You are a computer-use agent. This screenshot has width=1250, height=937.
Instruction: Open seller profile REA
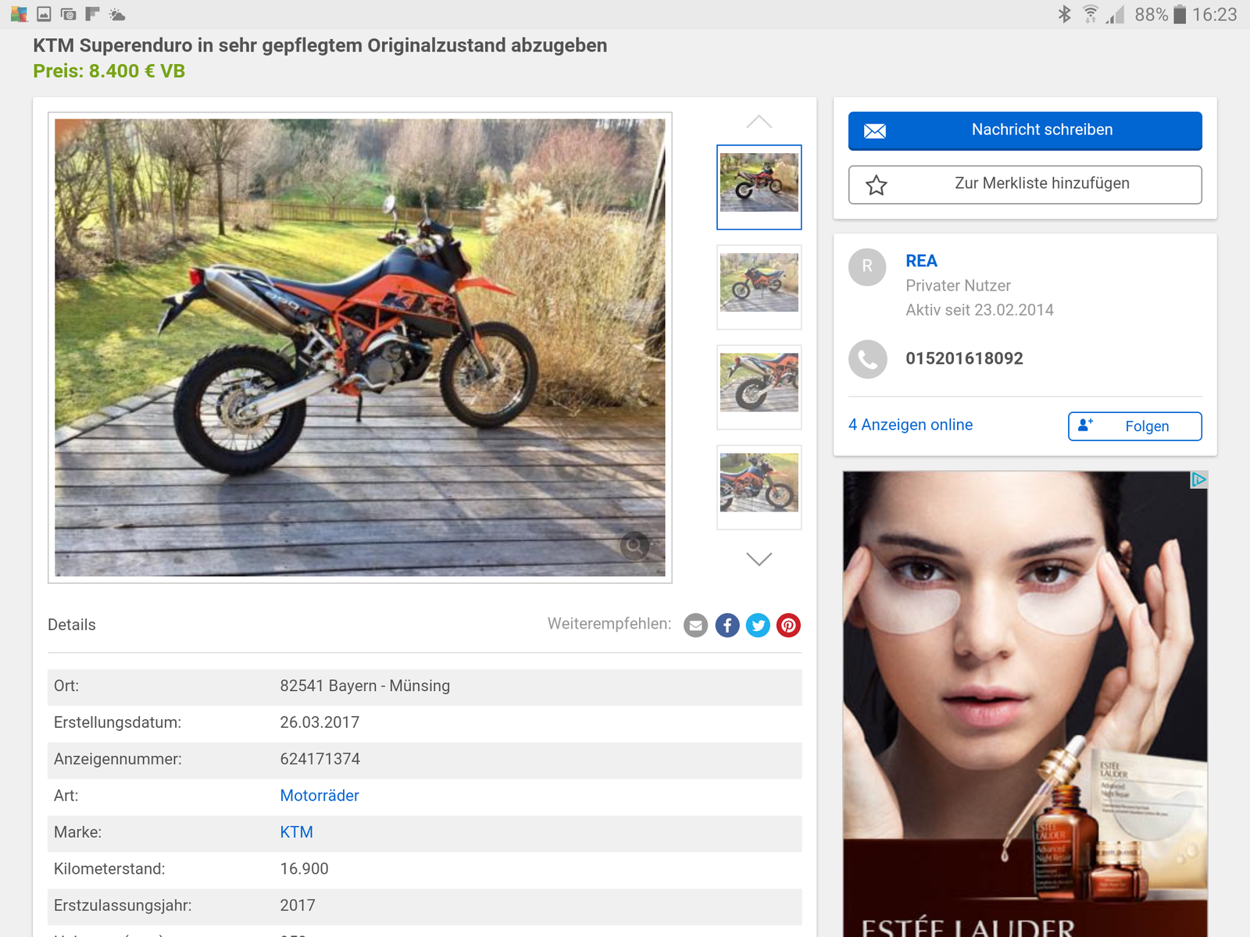click(x=921, y=261)
